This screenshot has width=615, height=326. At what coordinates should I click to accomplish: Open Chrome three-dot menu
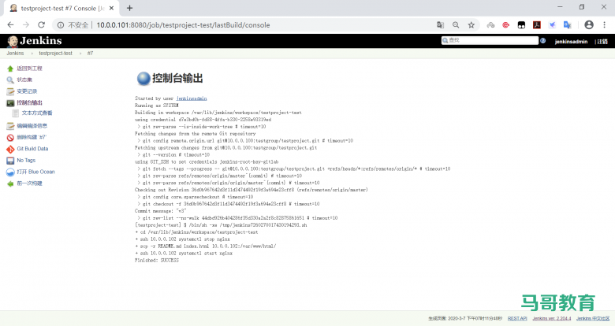605,24
